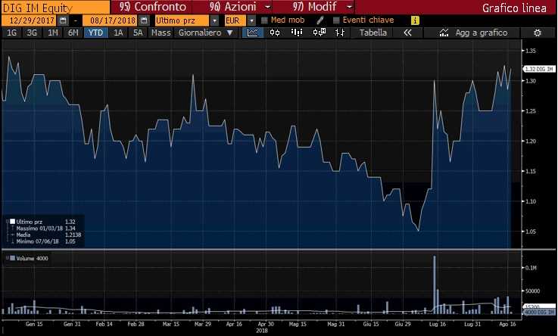Click the Agg a grafico button

(x=472, y=33)
